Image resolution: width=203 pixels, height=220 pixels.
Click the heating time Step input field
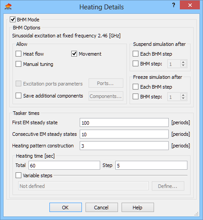pos(151,165)
